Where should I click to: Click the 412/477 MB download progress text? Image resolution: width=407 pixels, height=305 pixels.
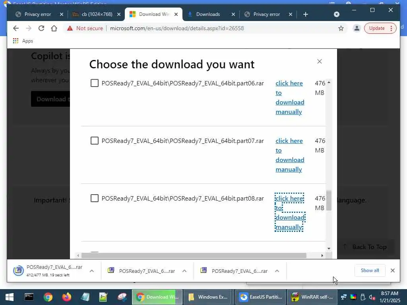48,275
